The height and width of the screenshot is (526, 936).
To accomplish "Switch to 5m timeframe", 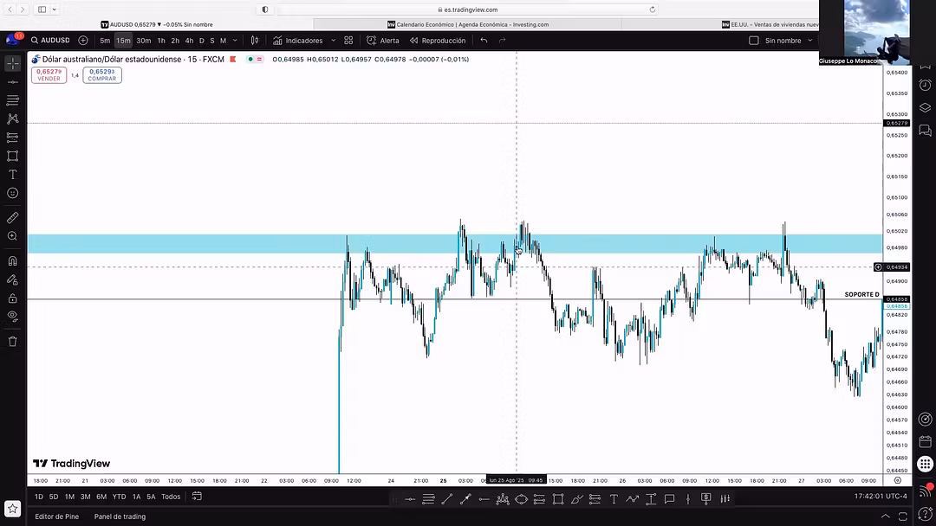I will click(x=105, y=41).
